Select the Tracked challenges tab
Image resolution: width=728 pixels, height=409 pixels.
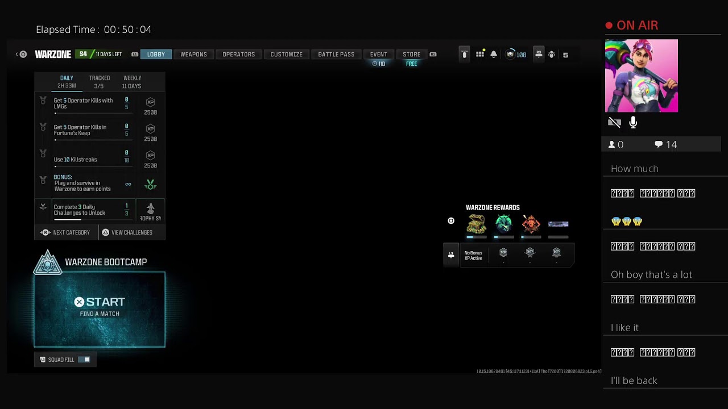point(99,82)
